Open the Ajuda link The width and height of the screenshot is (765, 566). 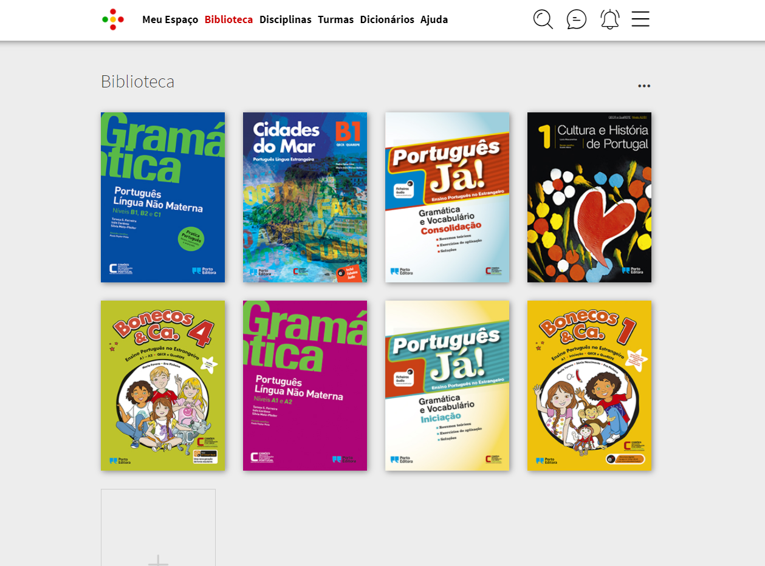point(434,19)
